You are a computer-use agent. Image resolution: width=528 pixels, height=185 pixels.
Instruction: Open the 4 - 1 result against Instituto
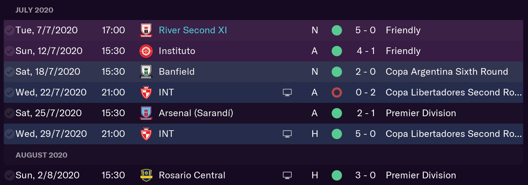[366, 51]
